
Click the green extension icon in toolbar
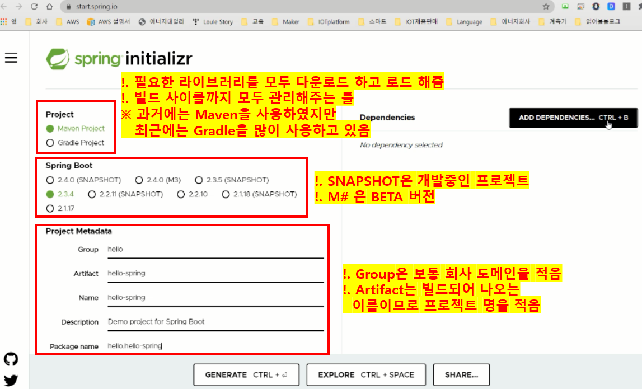point(565,7)
